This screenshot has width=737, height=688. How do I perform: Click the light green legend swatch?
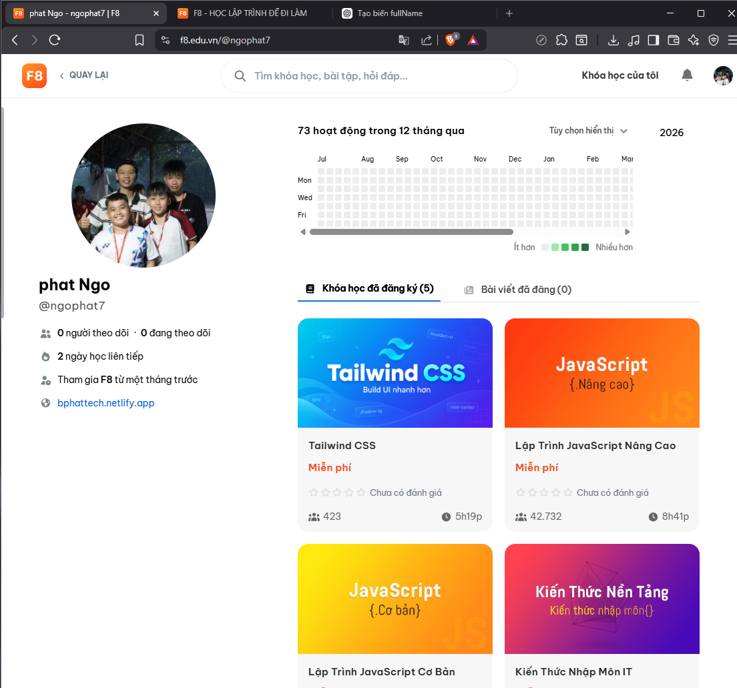pyautogui.click(x=555, y=247)
